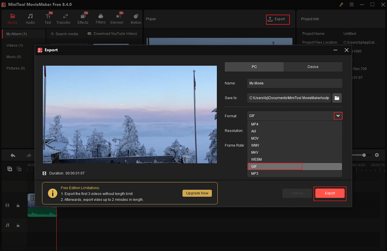Click Export in the dialog to save
Viewport: 387px width, 251px height.
[330, 193]
